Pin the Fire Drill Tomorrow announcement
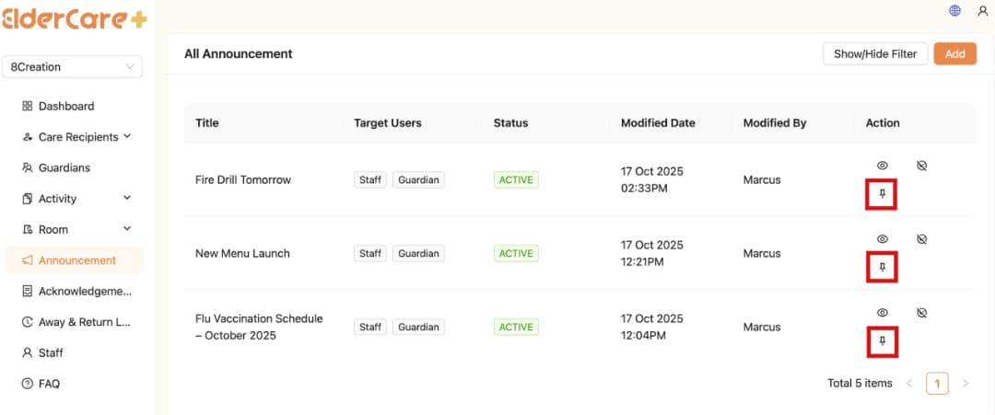This screenshot has height=415, width=995. [x=882, y=194]
